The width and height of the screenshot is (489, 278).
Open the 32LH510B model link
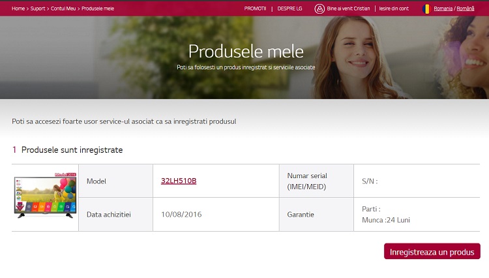[179, 181]
